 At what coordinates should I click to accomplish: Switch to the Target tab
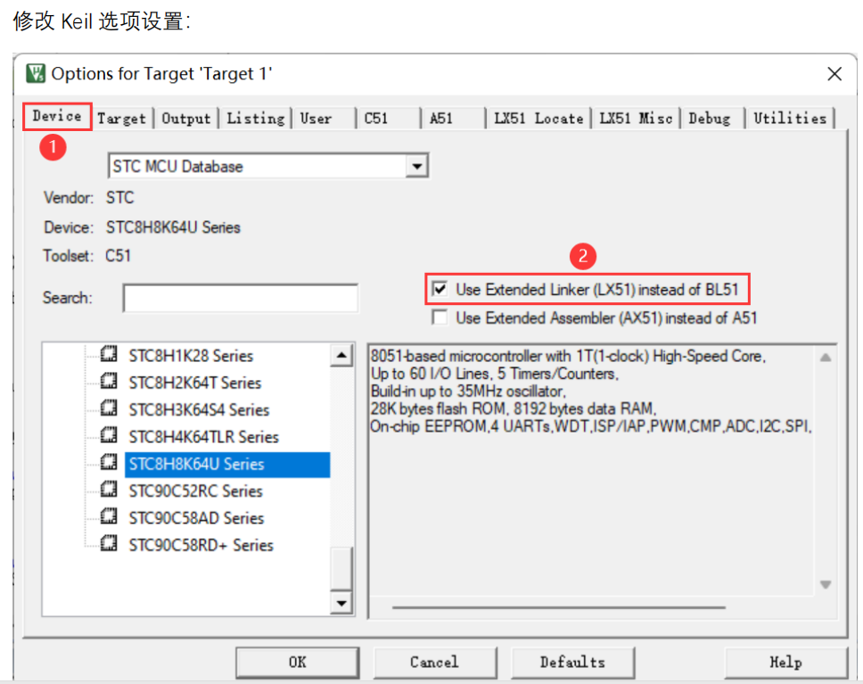[121, 119]
